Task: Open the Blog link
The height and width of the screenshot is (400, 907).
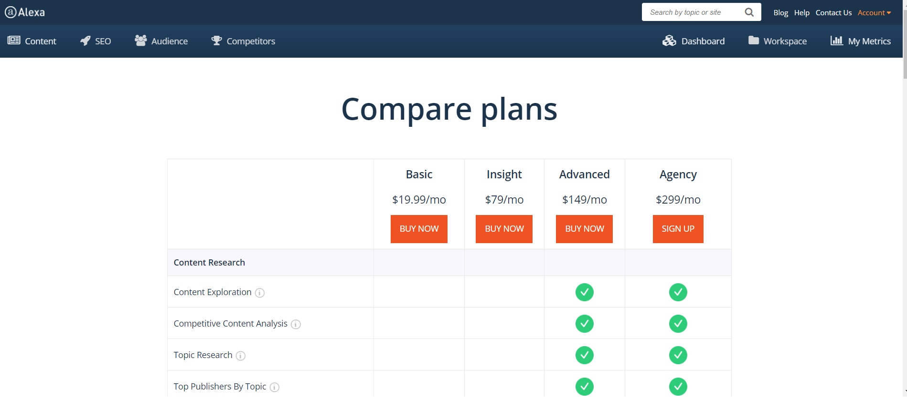Action: point(781,13)
